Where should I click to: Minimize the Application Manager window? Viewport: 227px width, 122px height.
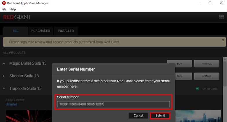coord(199,3)
